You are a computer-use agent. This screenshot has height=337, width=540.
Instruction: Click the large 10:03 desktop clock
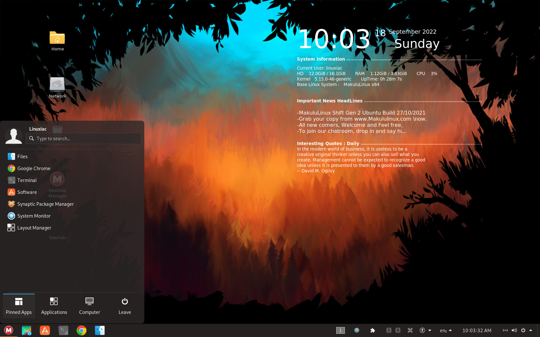[334, 39]
